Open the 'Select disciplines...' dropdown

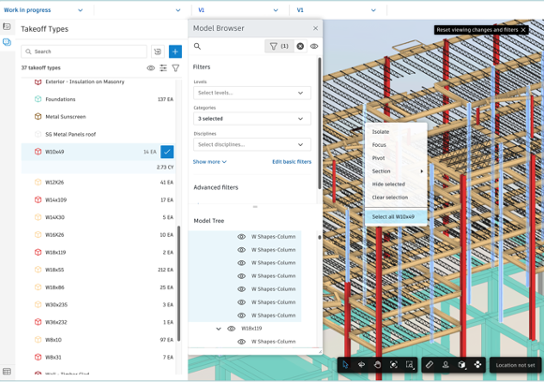click(x=252, y=144)
